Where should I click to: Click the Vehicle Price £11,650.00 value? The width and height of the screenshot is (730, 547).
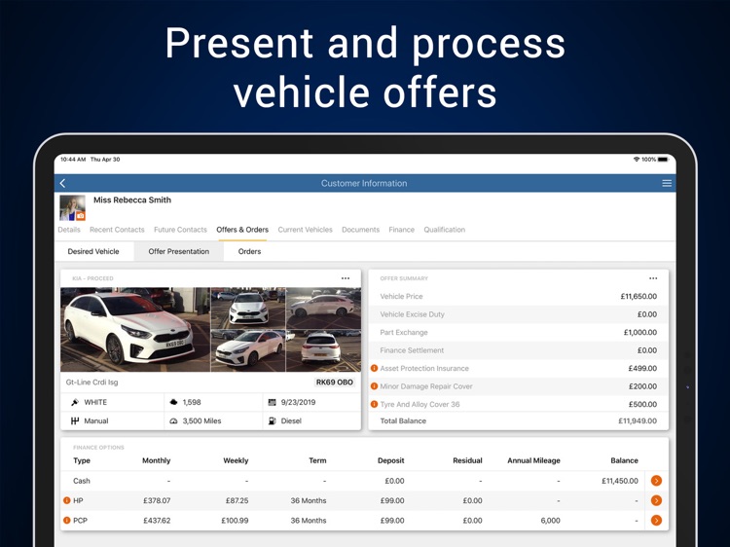tap(639, 296)
